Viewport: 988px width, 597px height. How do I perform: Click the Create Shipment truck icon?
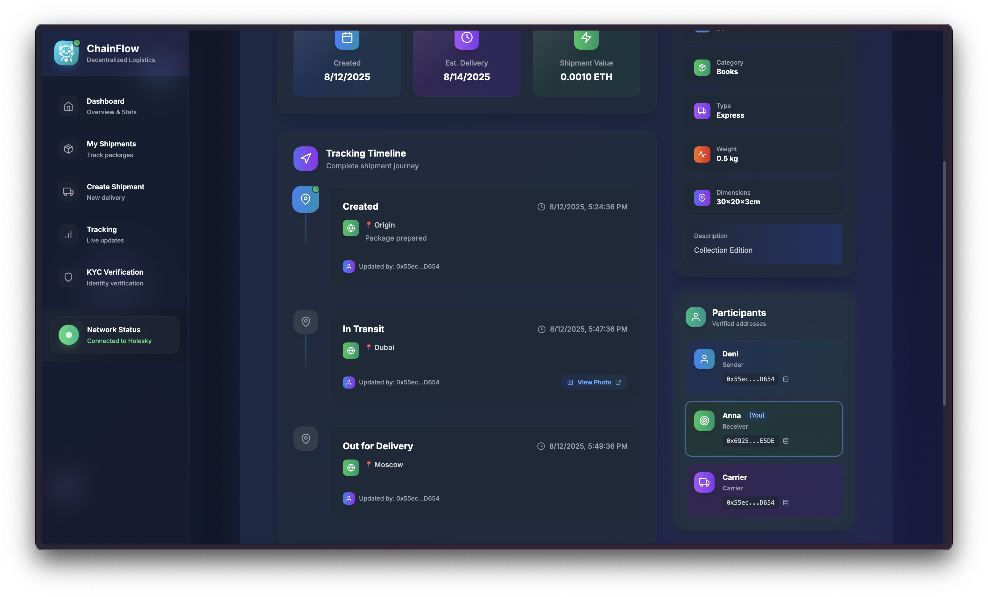pos(68,192)
